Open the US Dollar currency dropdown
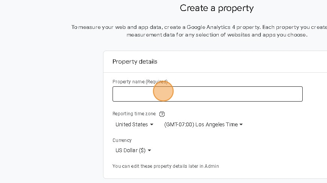Viewport: 327px width, 183px height. coord(133,150)
